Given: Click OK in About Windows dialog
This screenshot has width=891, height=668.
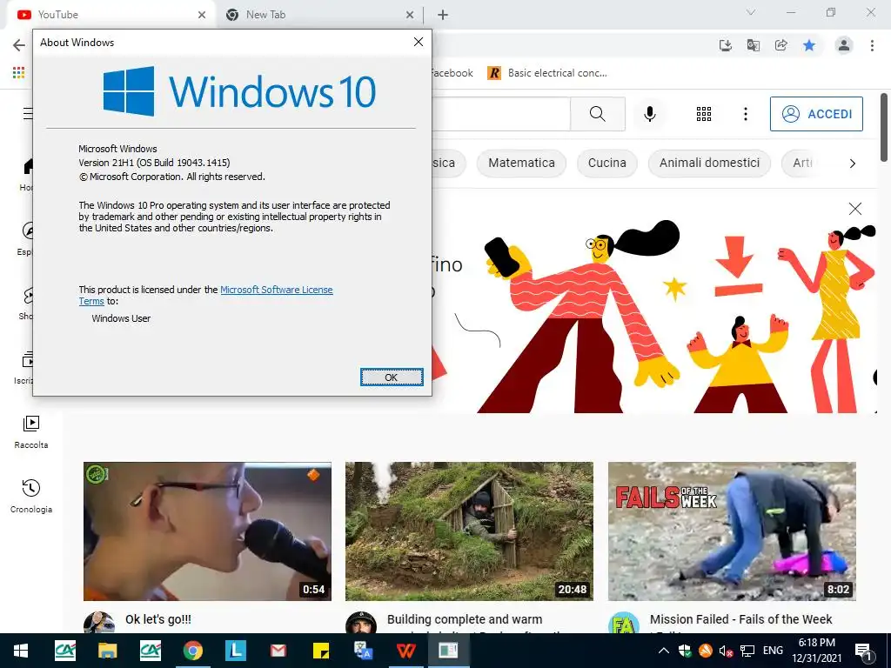Looking at the screenshot, I should [x=392, y=377].
